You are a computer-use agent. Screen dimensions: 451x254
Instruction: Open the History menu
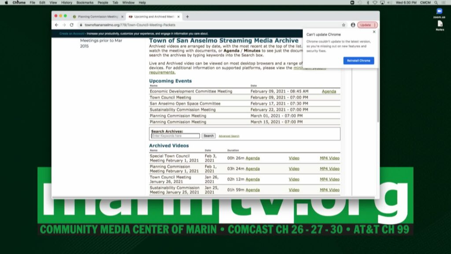[x=67, y=3]
